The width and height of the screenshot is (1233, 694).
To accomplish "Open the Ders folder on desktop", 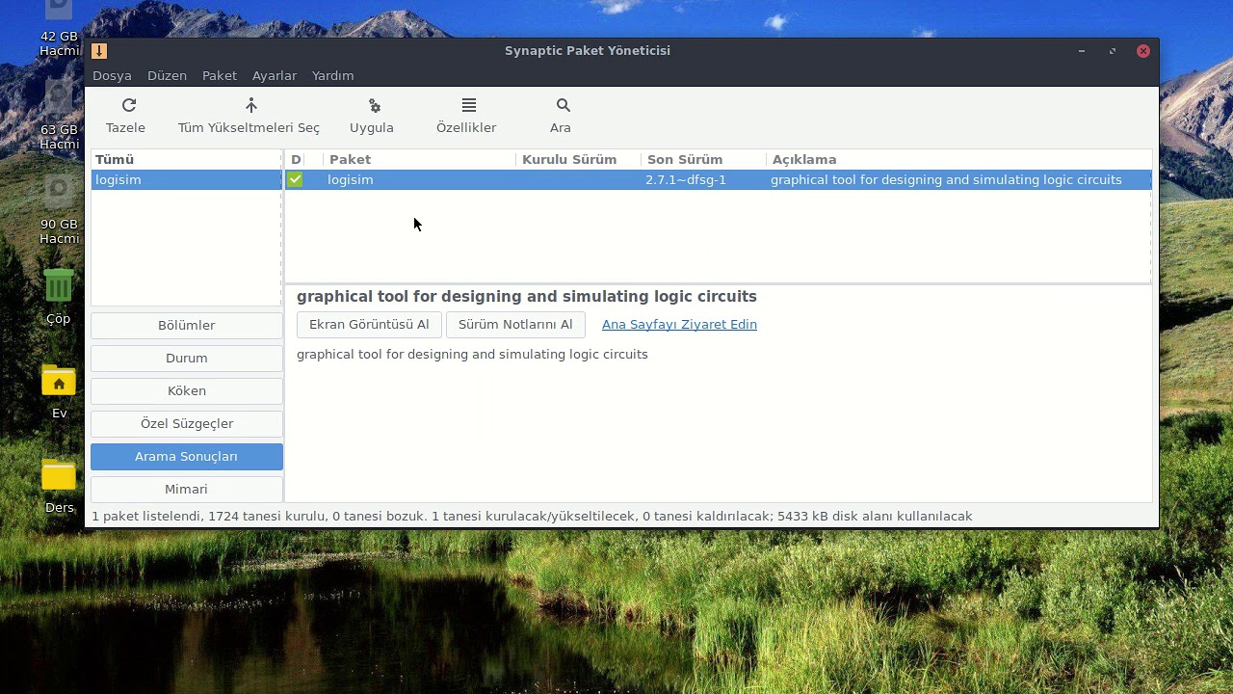I will pyautogui.click(x=59, y=476).
